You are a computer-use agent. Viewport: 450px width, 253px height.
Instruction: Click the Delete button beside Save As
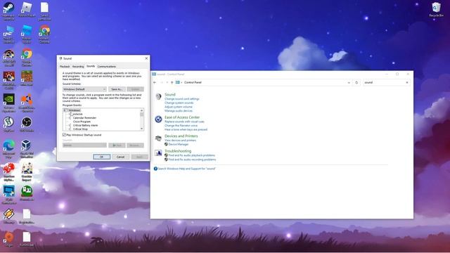[x=135, y=89]
